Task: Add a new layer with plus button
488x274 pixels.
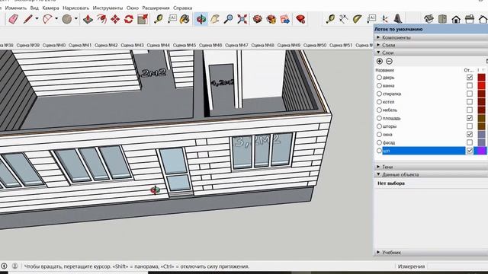Action: coord(380,61)
